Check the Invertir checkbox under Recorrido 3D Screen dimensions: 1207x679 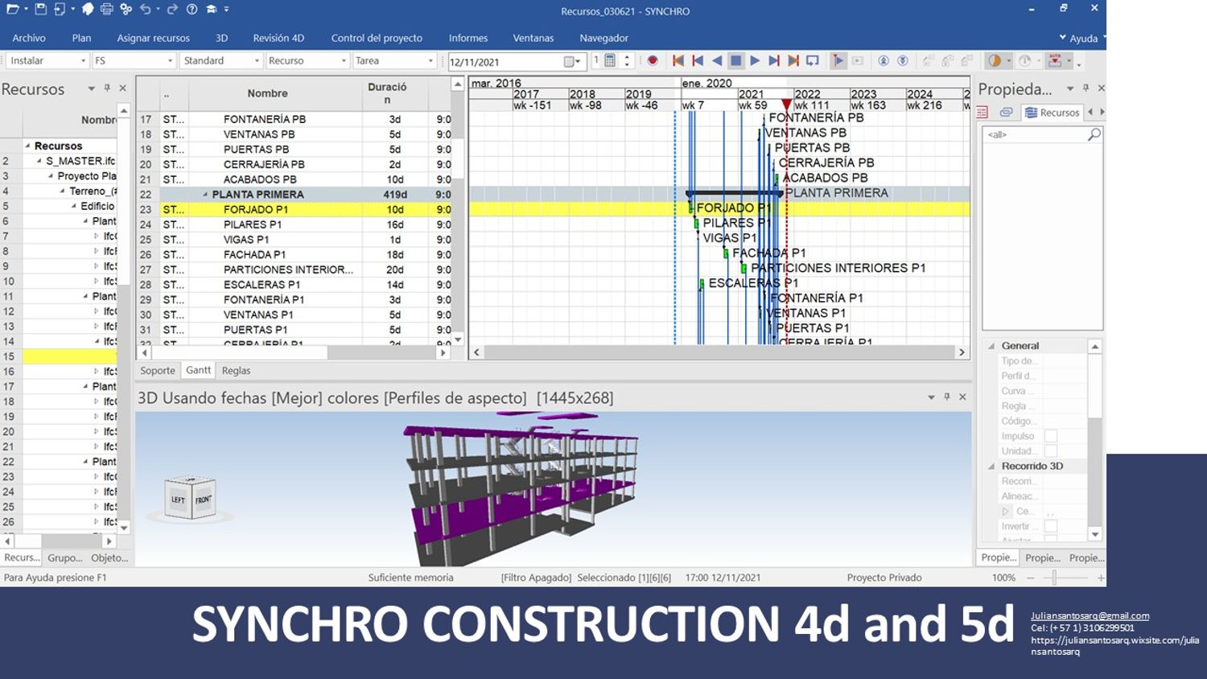[1050, 526]
